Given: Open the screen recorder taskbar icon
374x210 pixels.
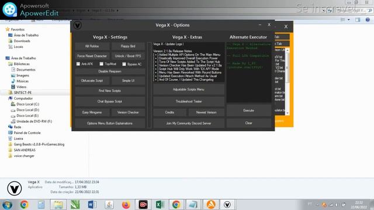Looking at the screenshot, I should (143, 205).
